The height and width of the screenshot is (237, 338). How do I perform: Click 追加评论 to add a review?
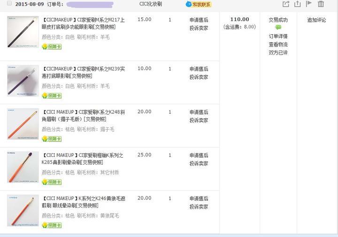tap(316, 20)
